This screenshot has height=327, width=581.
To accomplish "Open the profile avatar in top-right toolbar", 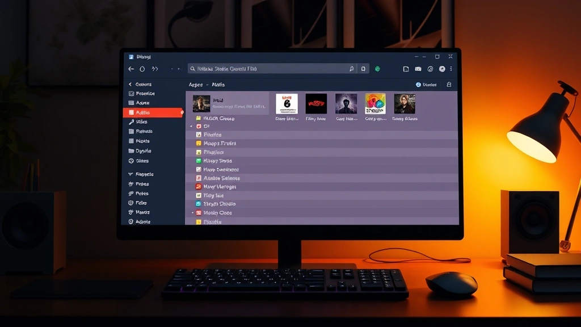I will [x=442, y=69].
